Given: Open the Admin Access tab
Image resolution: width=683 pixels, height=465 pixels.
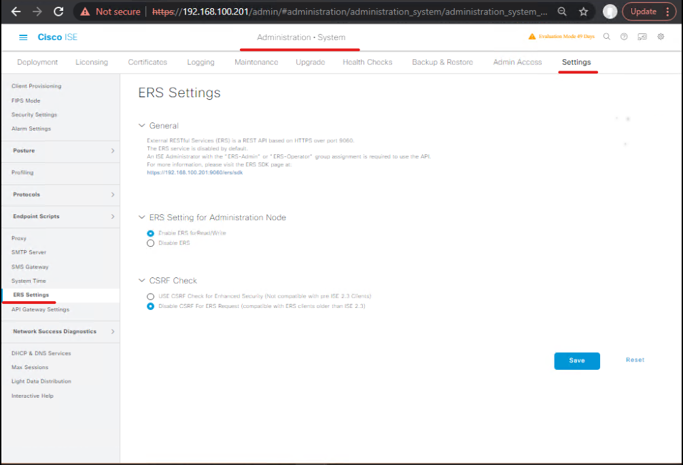Looking at the screenshot, I should [517, 63].
